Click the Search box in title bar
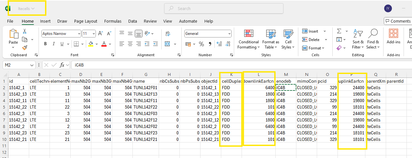Image resolution: width=412 pixels, height=158 pixels. click(223, 9)
